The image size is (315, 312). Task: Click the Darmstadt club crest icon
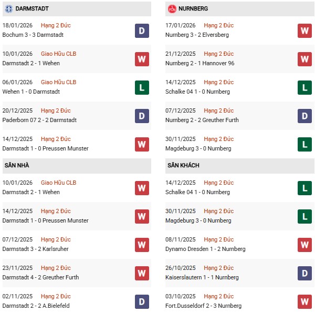9,9
